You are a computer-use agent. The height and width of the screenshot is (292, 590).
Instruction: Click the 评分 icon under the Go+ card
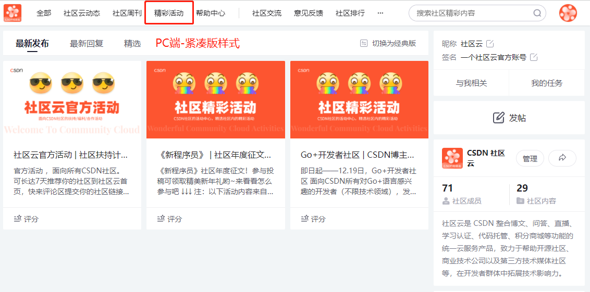point(305,219)
